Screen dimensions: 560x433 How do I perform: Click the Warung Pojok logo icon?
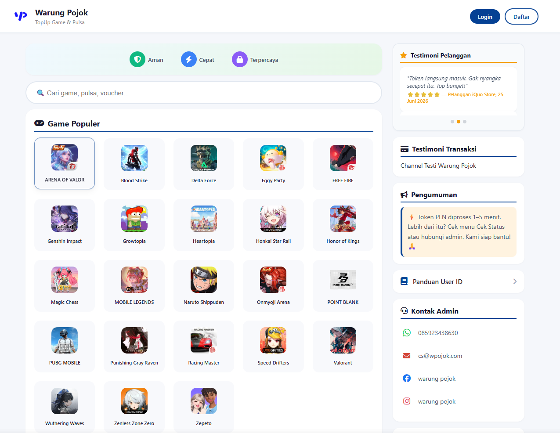pyautogui.click(x=21, y=16)
